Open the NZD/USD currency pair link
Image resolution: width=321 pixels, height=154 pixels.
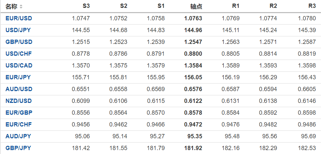coord(19,101)
